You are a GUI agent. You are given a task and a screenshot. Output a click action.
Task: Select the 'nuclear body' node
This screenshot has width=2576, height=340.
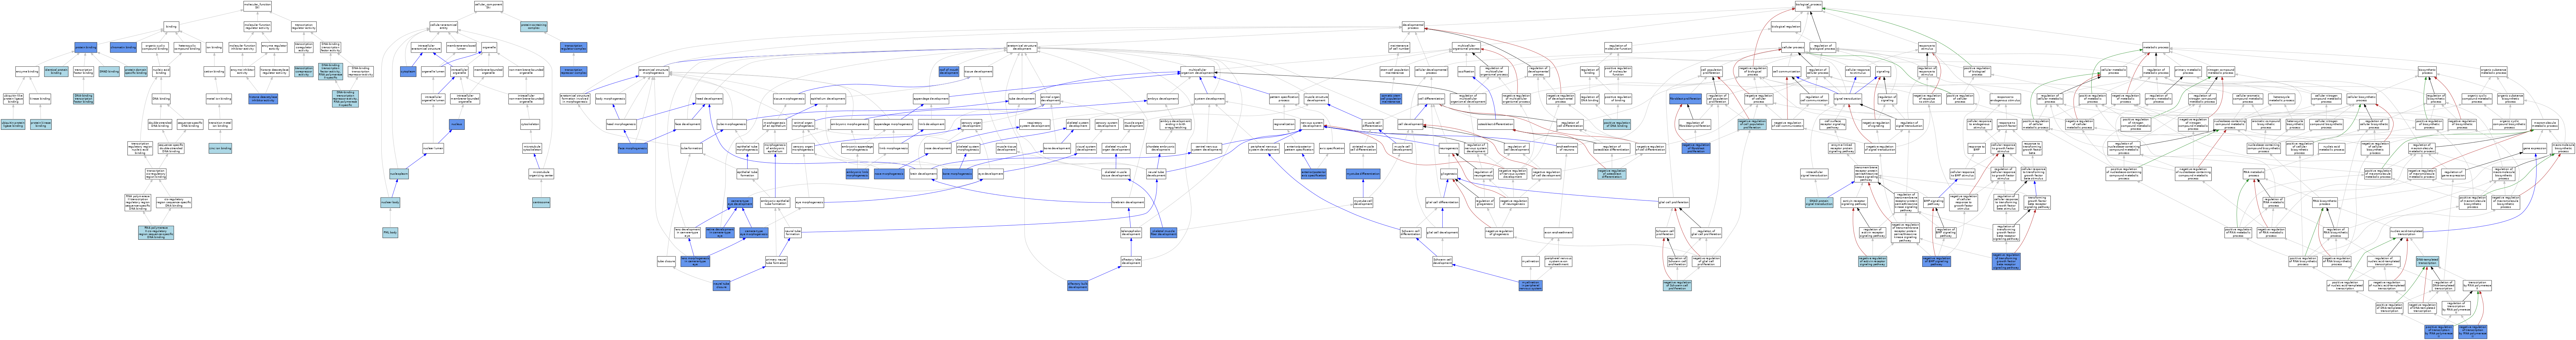point(390,202)
